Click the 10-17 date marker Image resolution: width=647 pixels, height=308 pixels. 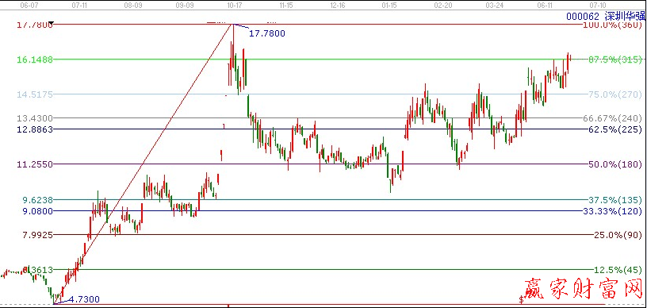click(235, 6)
